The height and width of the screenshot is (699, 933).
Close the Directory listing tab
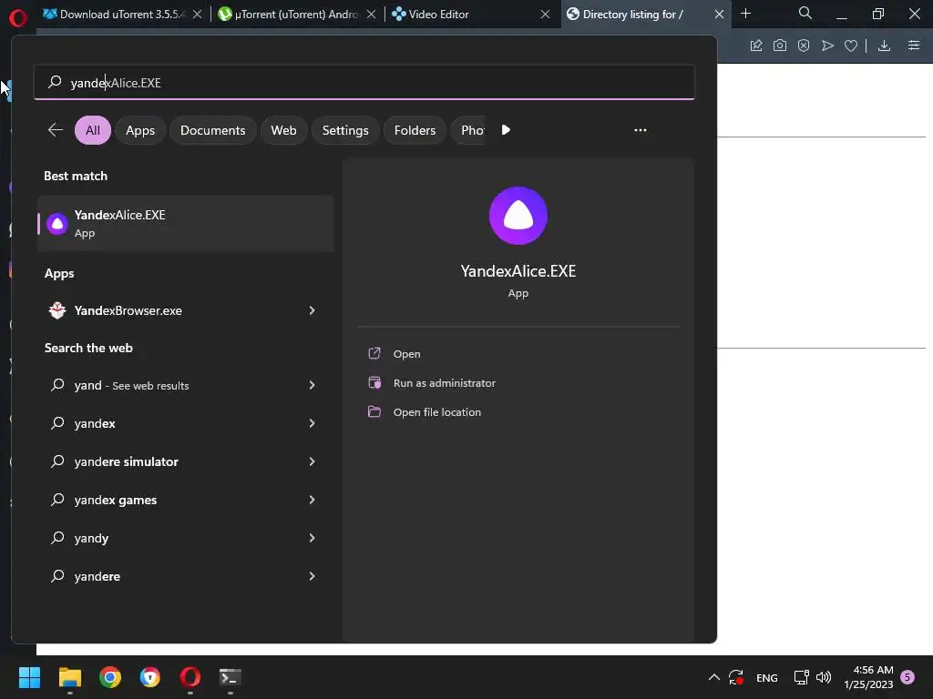point(720,15)
